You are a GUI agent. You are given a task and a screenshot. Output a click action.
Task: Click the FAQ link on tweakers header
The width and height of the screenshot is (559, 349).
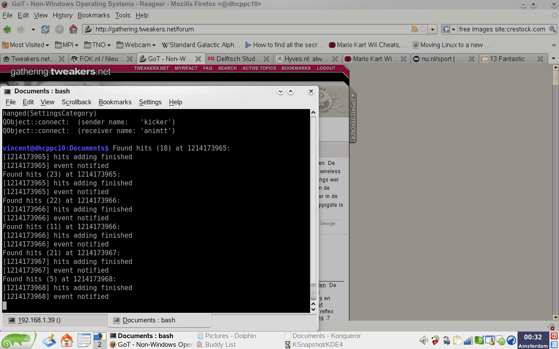(208, 68)
